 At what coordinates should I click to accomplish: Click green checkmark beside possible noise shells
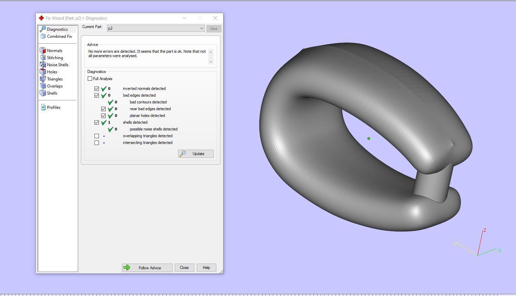pos(111,129)
